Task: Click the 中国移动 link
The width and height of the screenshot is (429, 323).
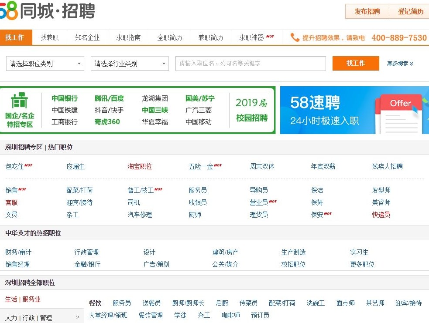Action: tap(199, 122)
